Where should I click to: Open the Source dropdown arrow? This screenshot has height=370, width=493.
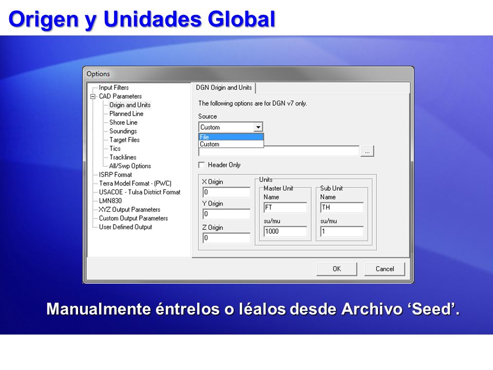tap(258, 127)
